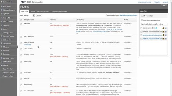Click the Bulk Content sidebar icon
The width and height of the screenshot is (172, 96).
[x=2, y=21]
